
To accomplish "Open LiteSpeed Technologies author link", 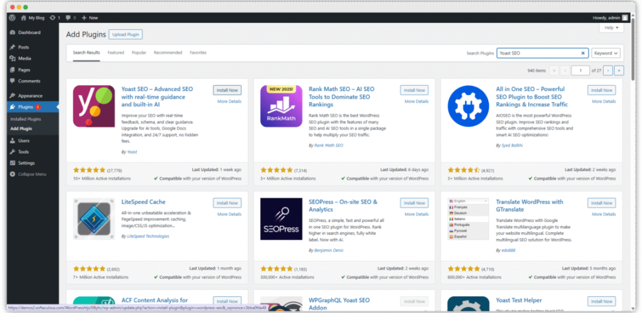I will coord(148,236).
